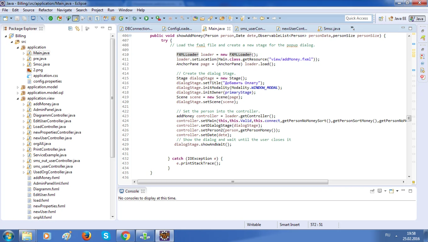The image size is (428, 242).
Task: Click the New Java Class toolbar icon
Action: tap(121, 19)
